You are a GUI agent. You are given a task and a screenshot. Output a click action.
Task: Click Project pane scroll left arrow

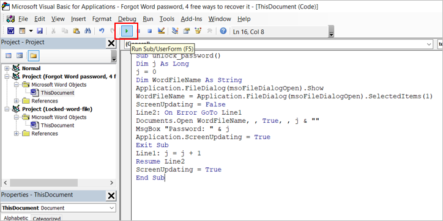point(5,183)
